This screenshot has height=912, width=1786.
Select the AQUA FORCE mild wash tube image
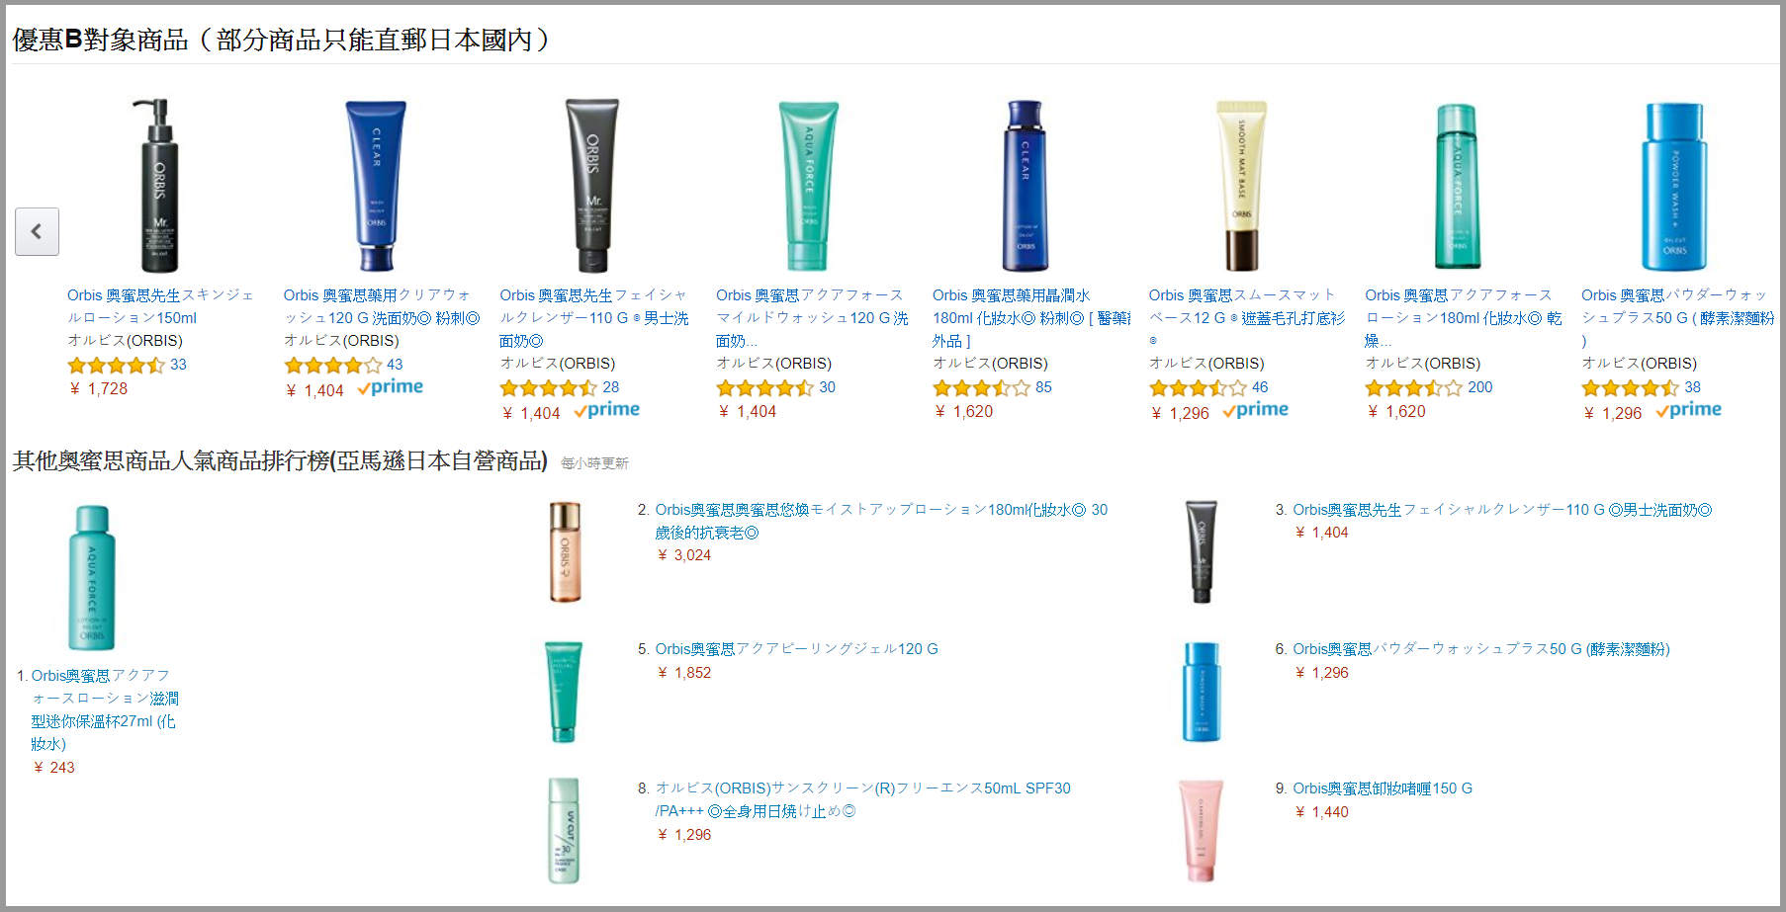click(x=808, y=185)
